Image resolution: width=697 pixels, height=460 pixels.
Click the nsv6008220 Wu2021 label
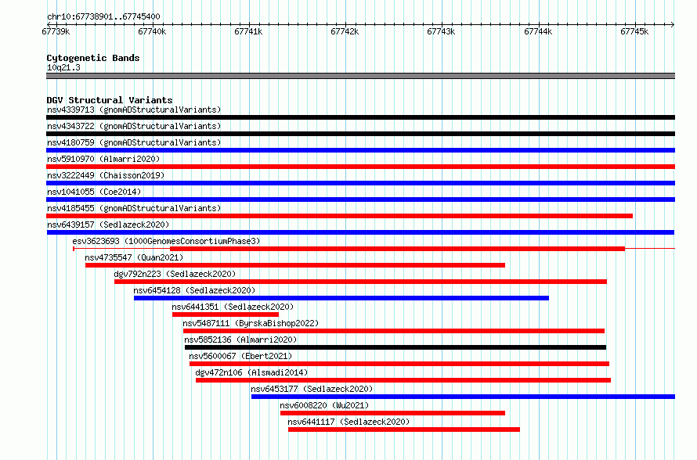click(324, 405)
